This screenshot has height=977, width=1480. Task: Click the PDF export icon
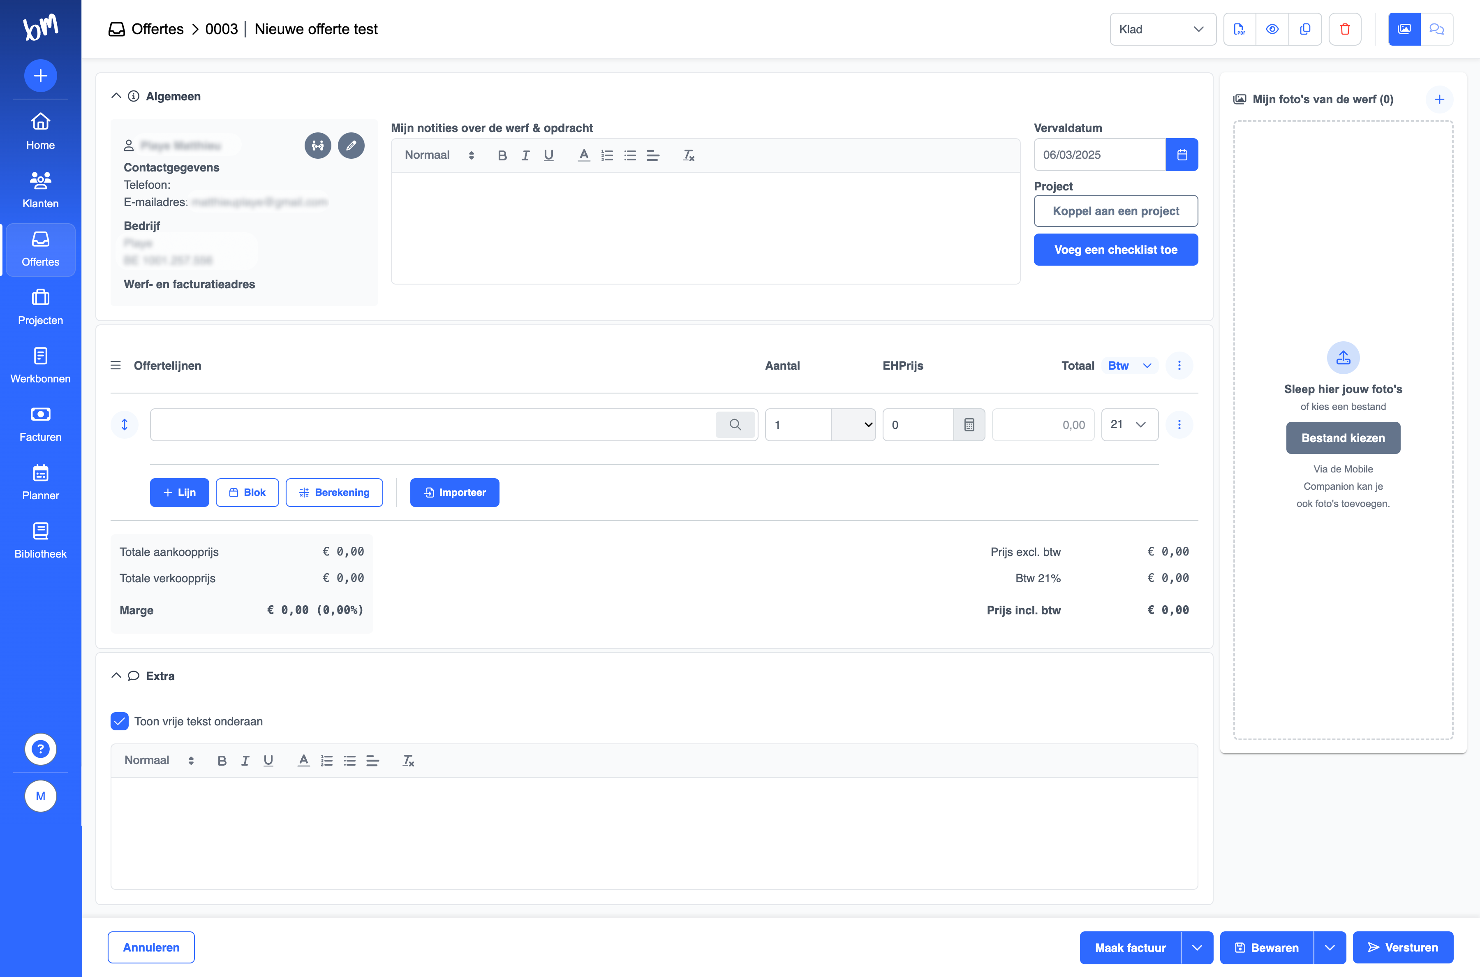tap(1239, 29)
